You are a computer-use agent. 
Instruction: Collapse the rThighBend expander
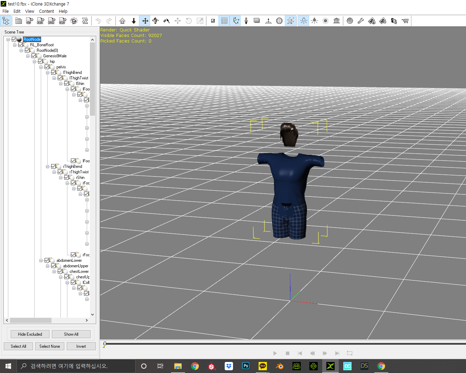pos(47,166)
